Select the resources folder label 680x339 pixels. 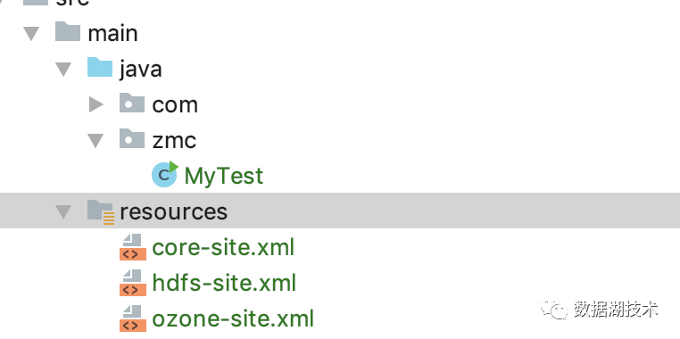click(173, 211)
